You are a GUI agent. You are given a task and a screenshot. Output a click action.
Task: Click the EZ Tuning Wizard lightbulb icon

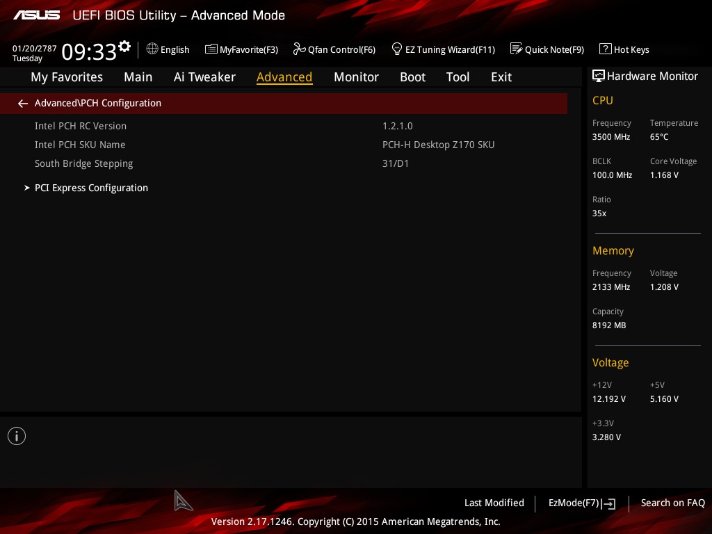tap(397, 49)
